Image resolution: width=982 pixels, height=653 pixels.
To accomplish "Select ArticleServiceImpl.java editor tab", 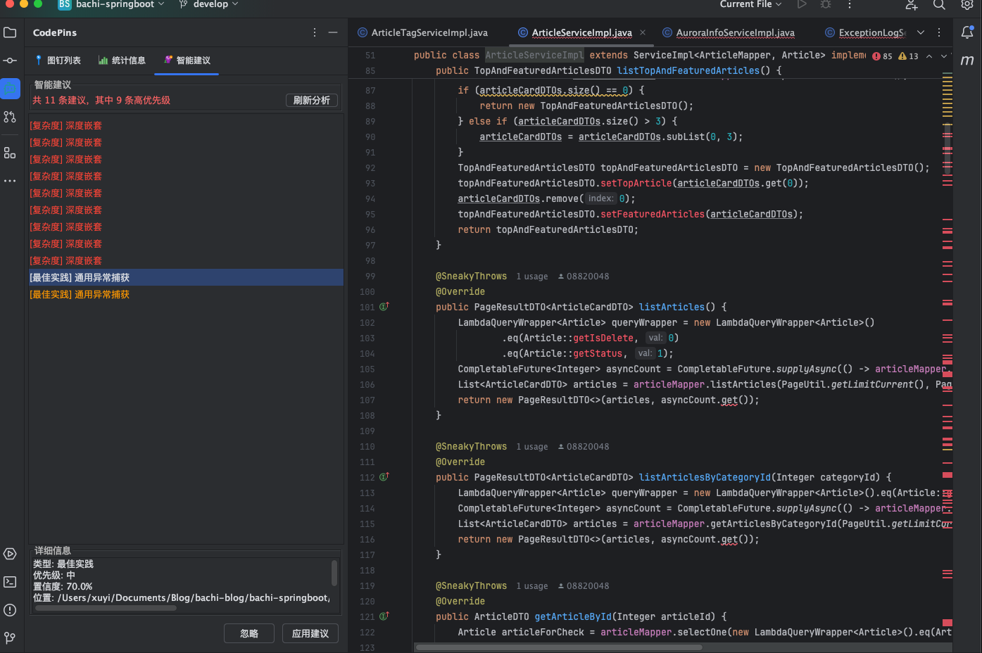I will (575, 32).
